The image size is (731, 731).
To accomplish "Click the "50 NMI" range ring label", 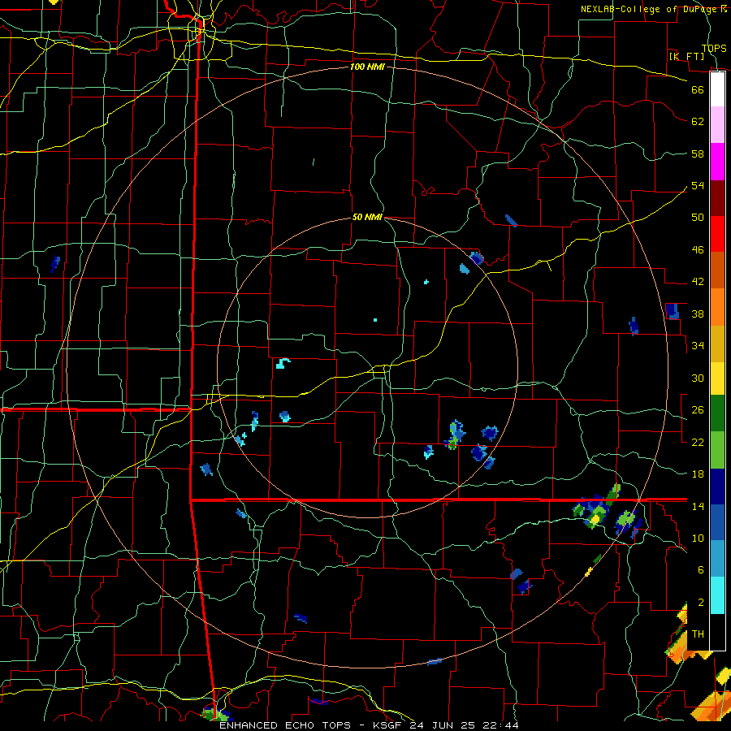I will 367,217.
